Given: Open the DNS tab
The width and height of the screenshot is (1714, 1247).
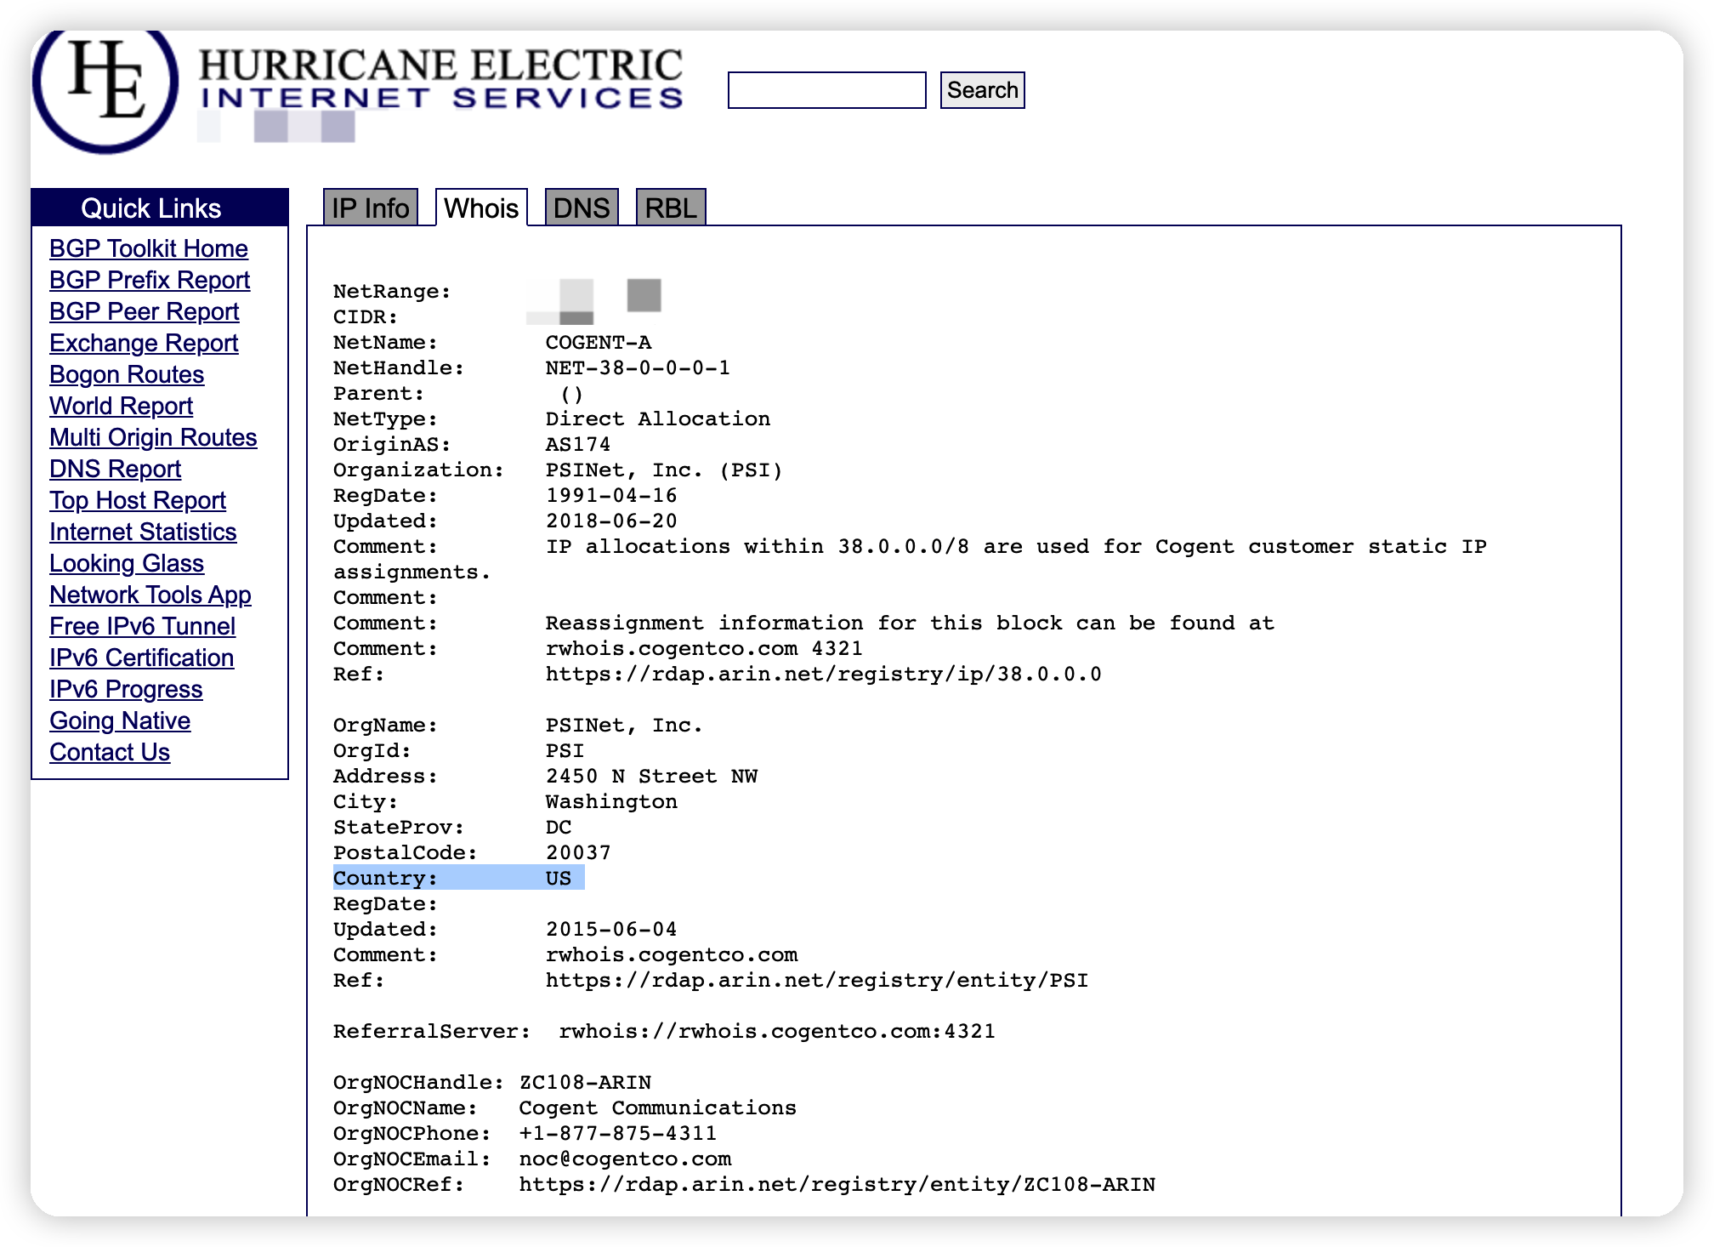Looking at the screenshot, I should pos(582,208).
